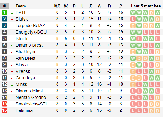Sort table by W wins header
The width and height of the screenshot is (163, 117).
tap(66, 6)
